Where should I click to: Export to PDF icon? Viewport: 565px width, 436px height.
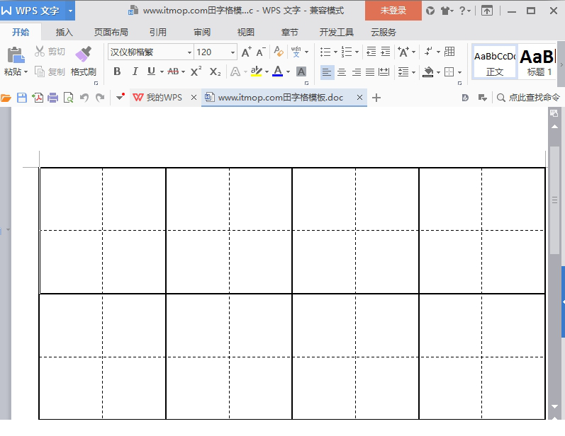[x=38, y=98]
